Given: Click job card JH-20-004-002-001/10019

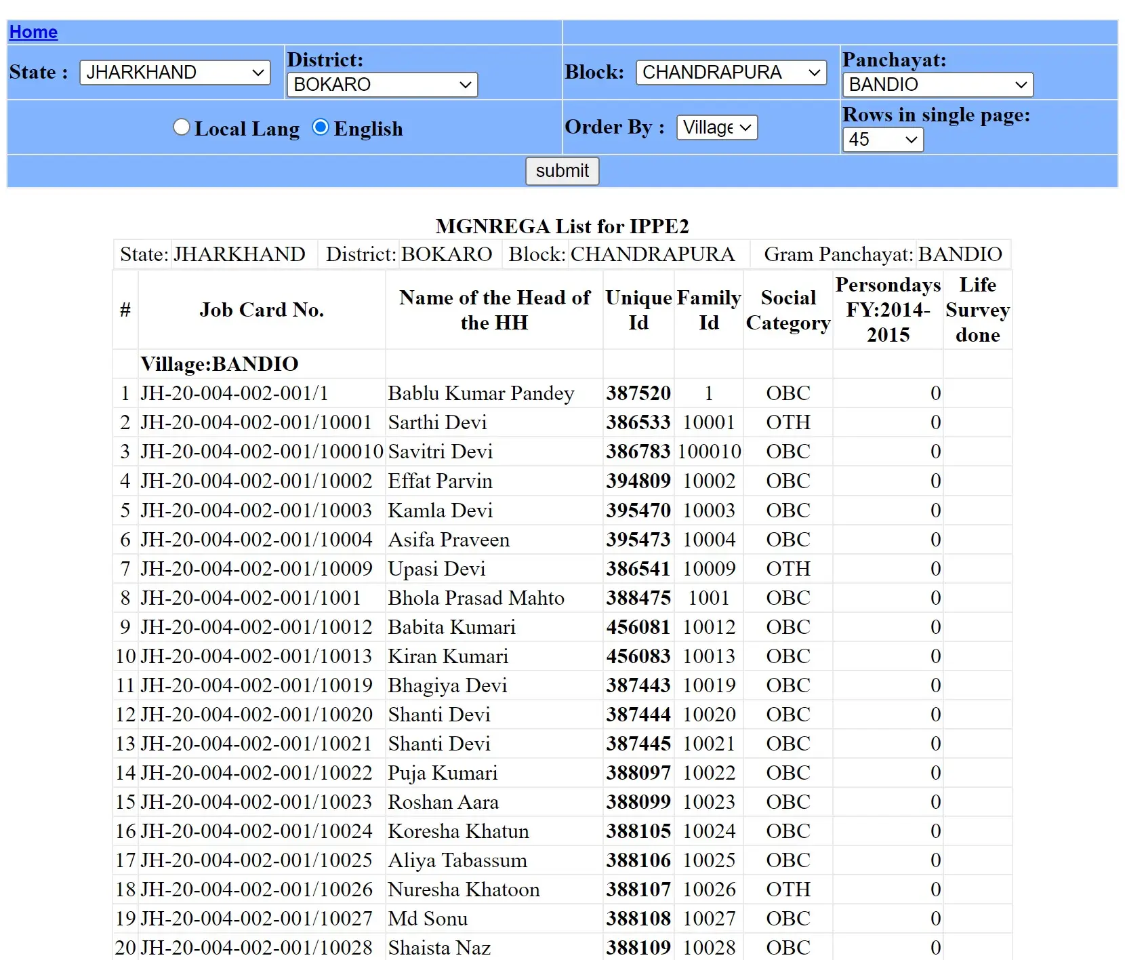Looking at the screenshot, I should pos(256,685).
